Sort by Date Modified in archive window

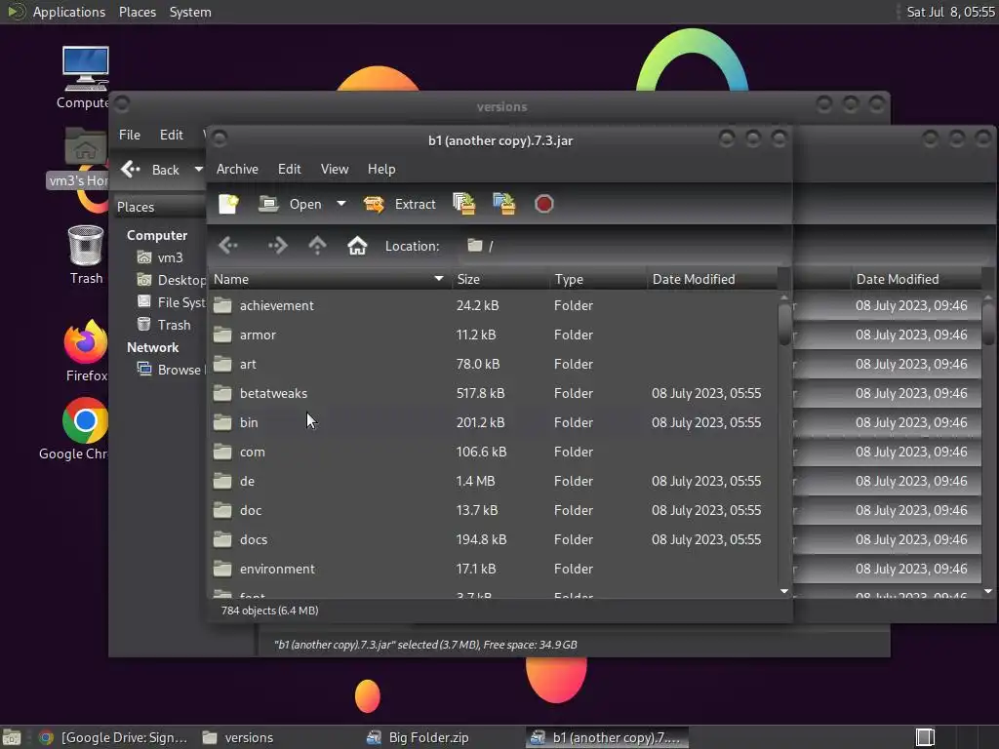tap(711, 279)
